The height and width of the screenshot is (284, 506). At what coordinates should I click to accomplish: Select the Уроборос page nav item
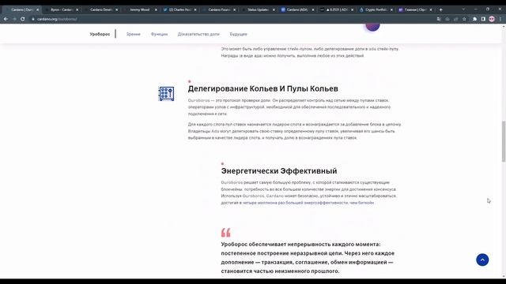click(x=100, y=34)
